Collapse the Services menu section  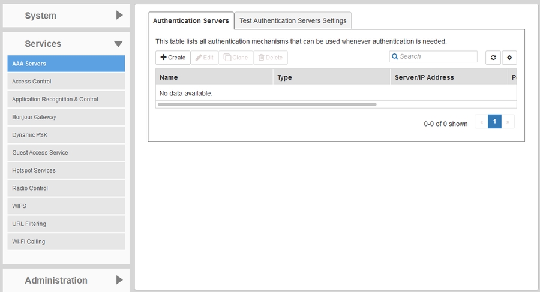pos(66,44)
